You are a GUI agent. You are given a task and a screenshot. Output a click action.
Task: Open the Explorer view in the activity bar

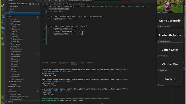pos(3,5)
